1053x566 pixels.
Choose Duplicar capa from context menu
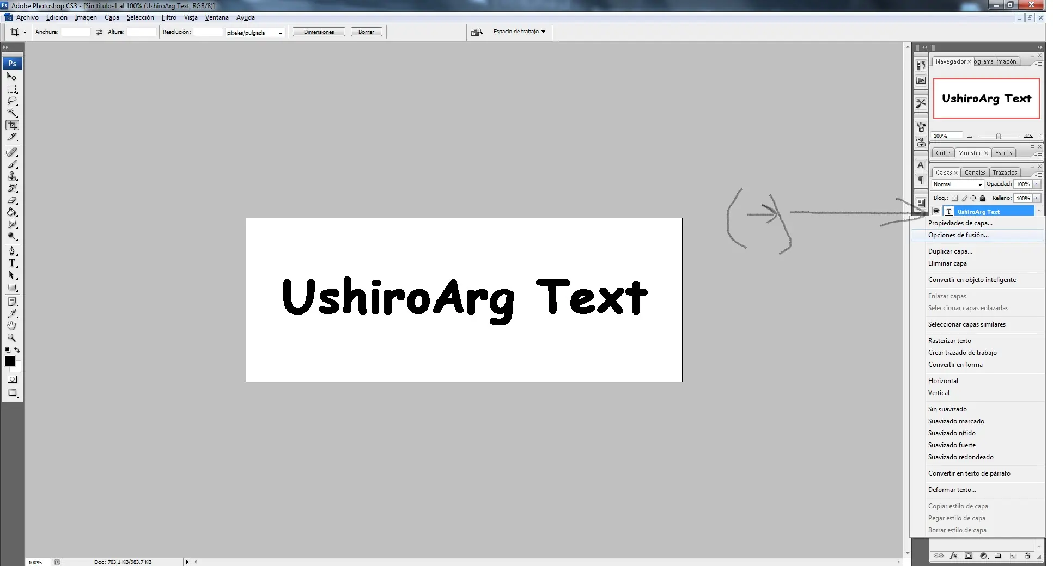pyautogui.click(x=977, y=251)
